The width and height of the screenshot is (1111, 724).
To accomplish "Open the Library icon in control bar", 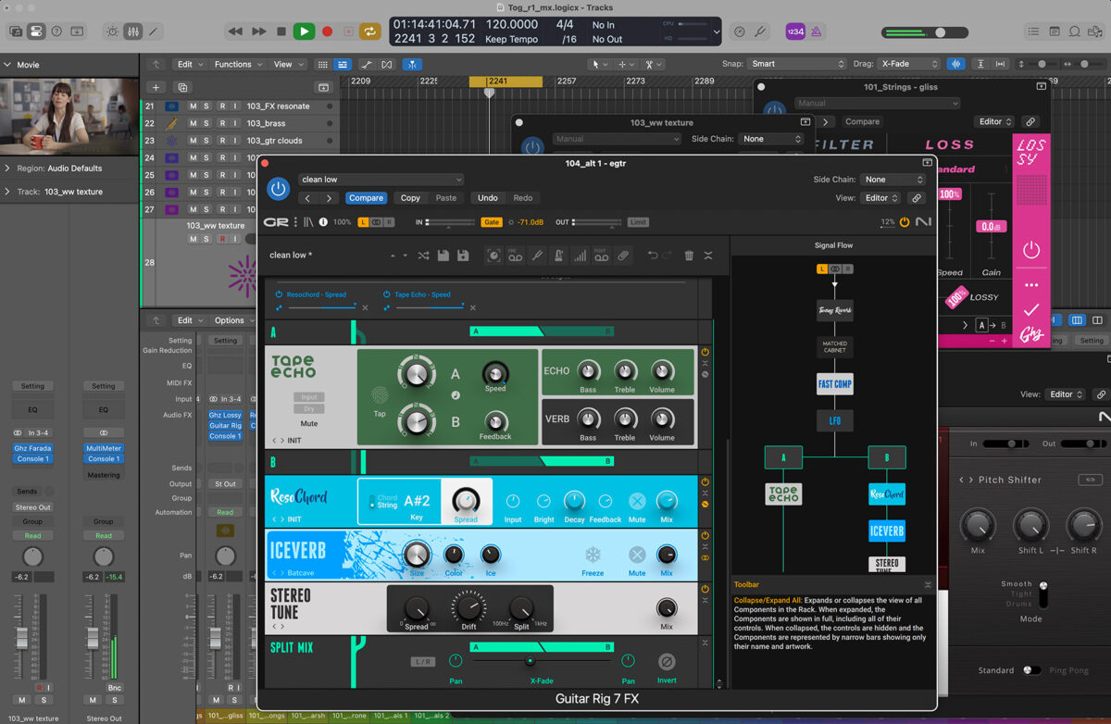I will pos(16,31).
